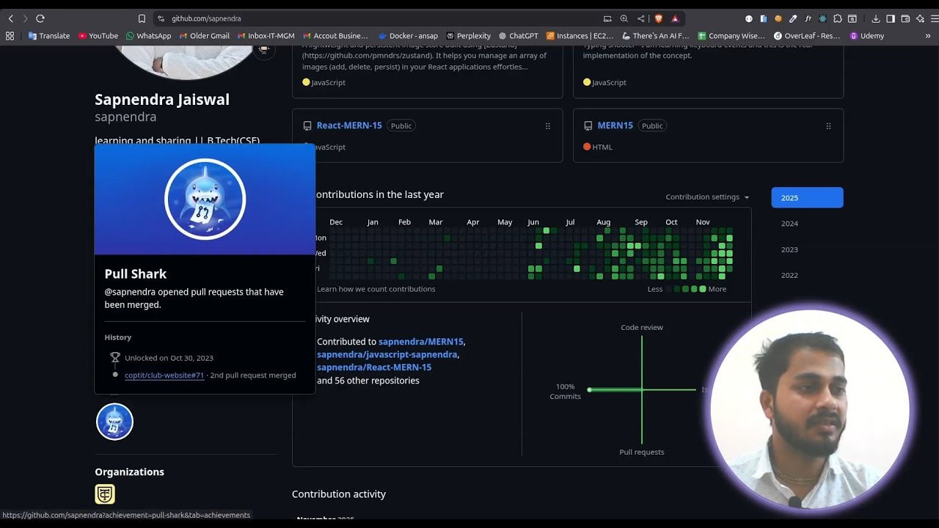Open the WhatsApp bookmark
This screenshot has width=939, height=528.
pyautogui.click(x=148, y=35)
